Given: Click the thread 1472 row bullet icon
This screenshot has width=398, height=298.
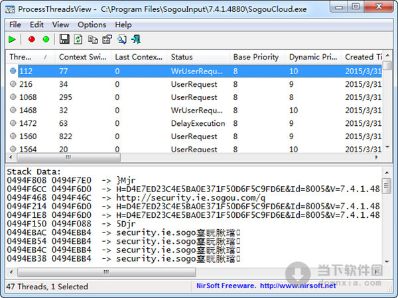Looking at the screenshot, I should point(13,123).
